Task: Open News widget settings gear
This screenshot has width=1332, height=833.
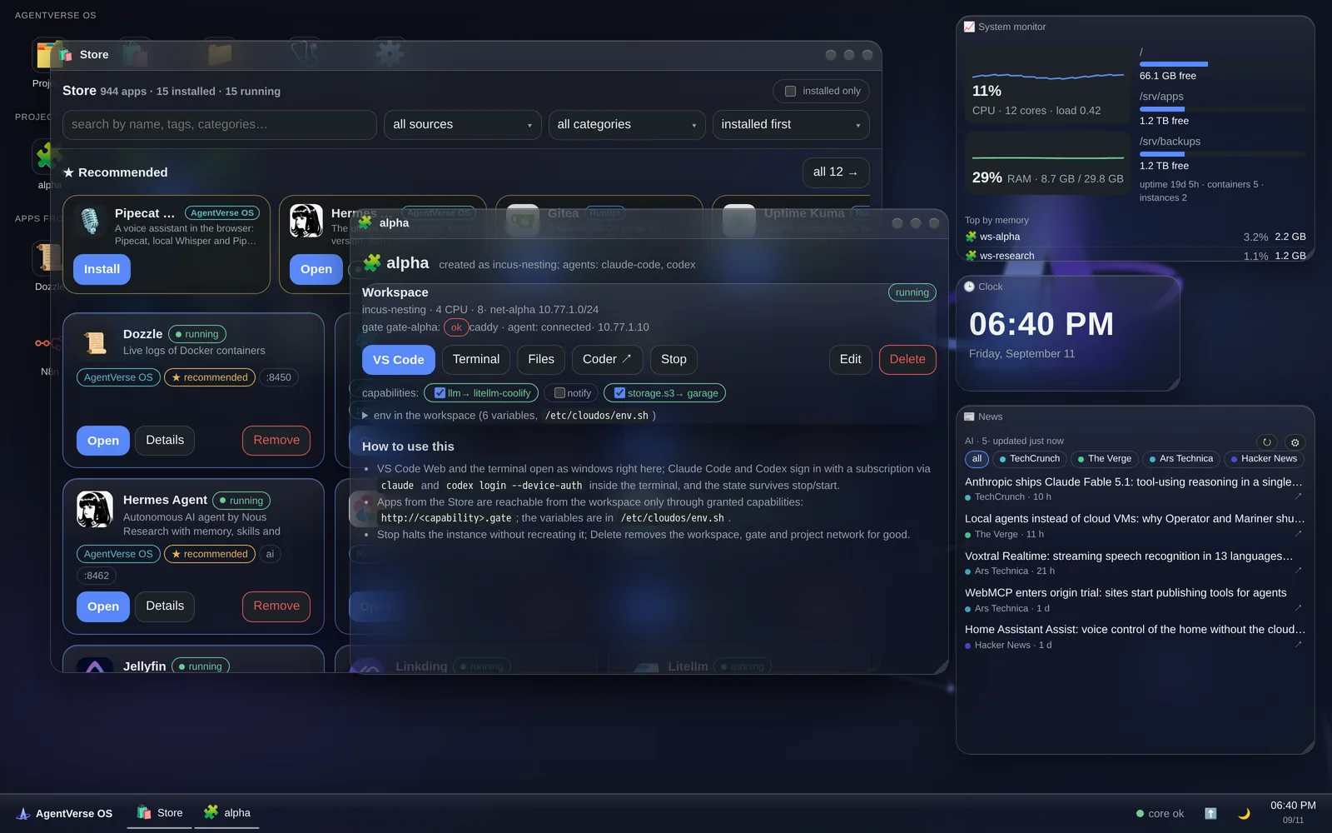Action: pyautogui.click(x=1295, y=442)
